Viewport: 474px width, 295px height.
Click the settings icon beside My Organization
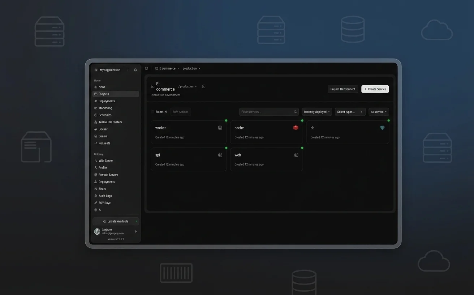tap(135, 70)
